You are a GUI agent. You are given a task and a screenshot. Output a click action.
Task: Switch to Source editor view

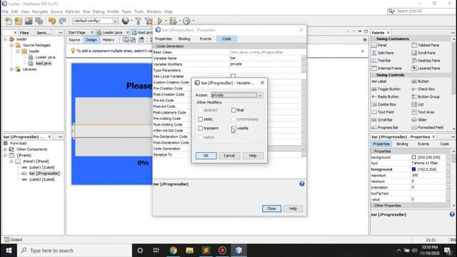click(x=74, y=40)
